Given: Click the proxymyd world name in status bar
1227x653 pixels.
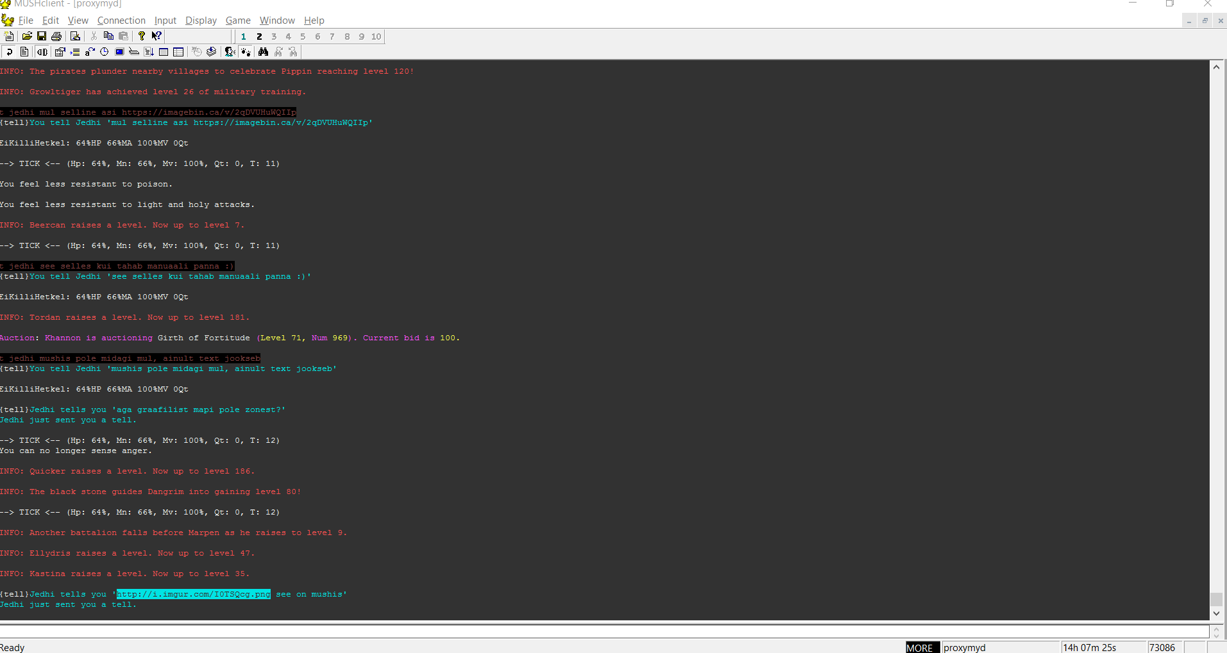Looking at the screenshot, I should click(x=1000, y=647).
